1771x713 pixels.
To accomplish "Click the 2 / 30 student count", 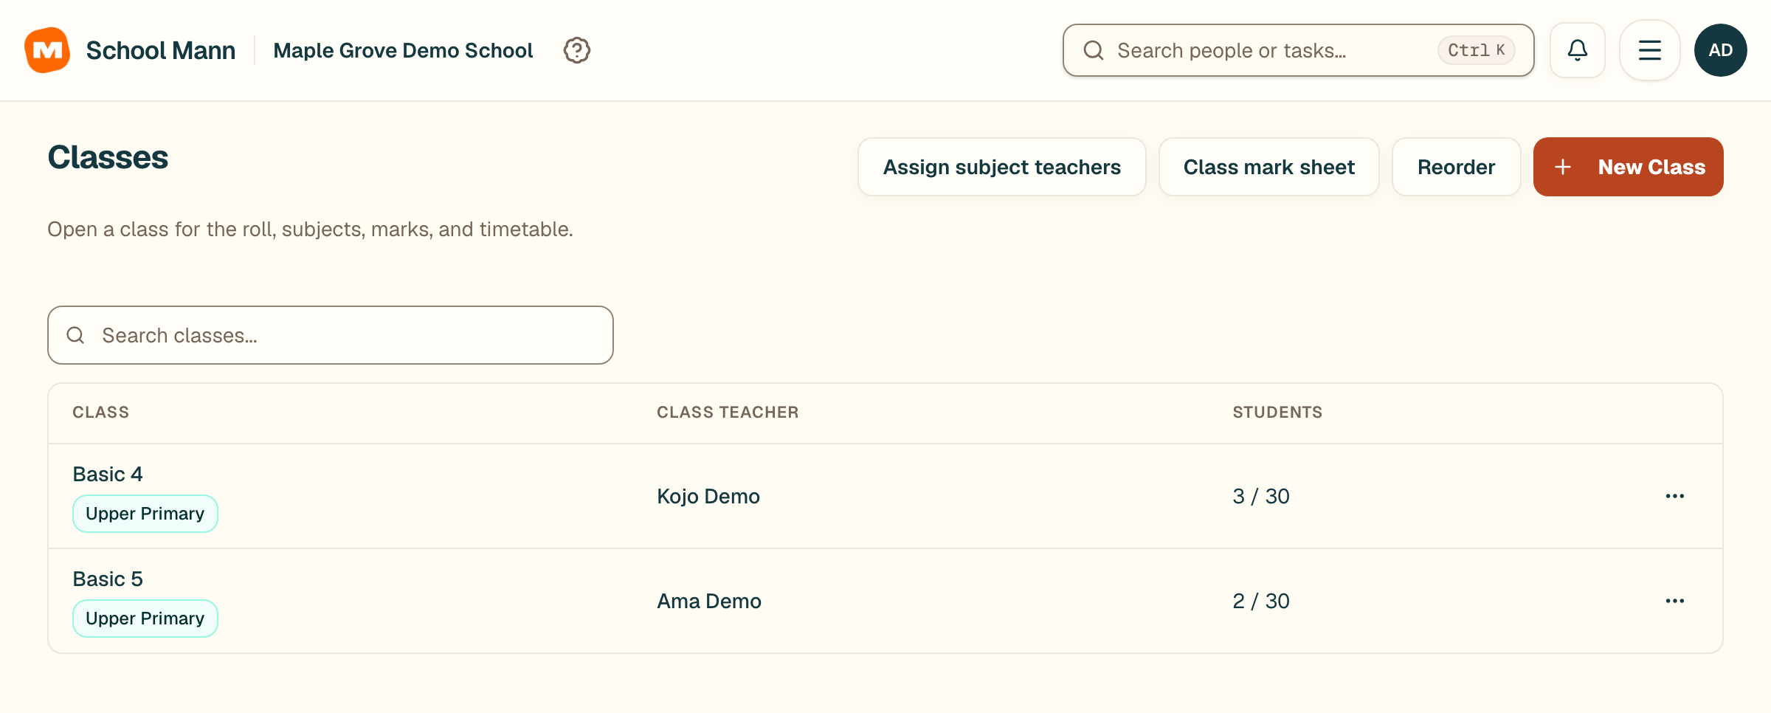I will [1261, 601].
